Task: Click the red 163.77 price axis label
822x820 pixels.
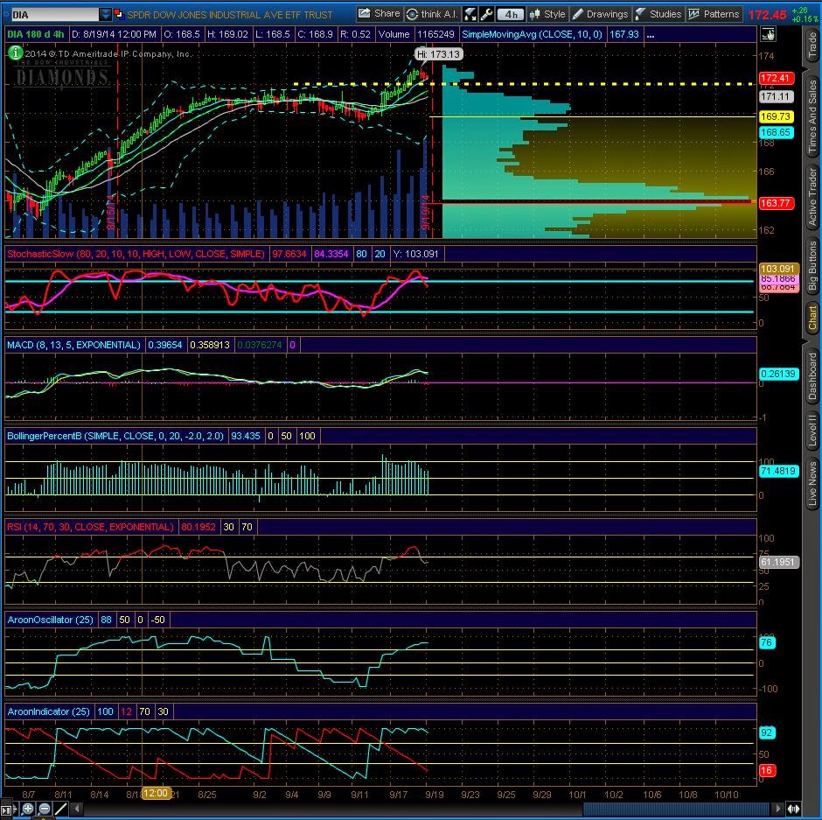Action: click(x=776, y=203)
